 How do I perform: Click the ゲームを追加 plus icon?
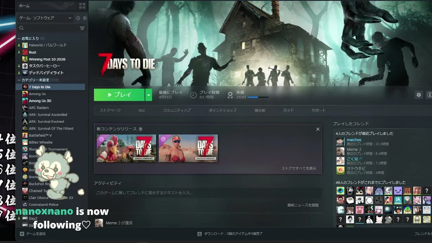click(x=22, y=234)
